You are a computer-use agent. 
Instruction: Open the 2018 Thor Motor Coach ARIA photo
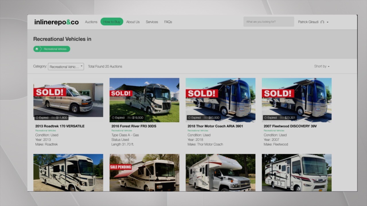click(x=220, y=100)
